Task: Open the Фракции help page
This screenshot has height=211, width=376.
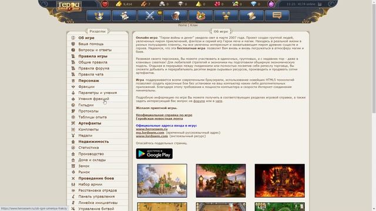Action: click(x=86, y=87)
